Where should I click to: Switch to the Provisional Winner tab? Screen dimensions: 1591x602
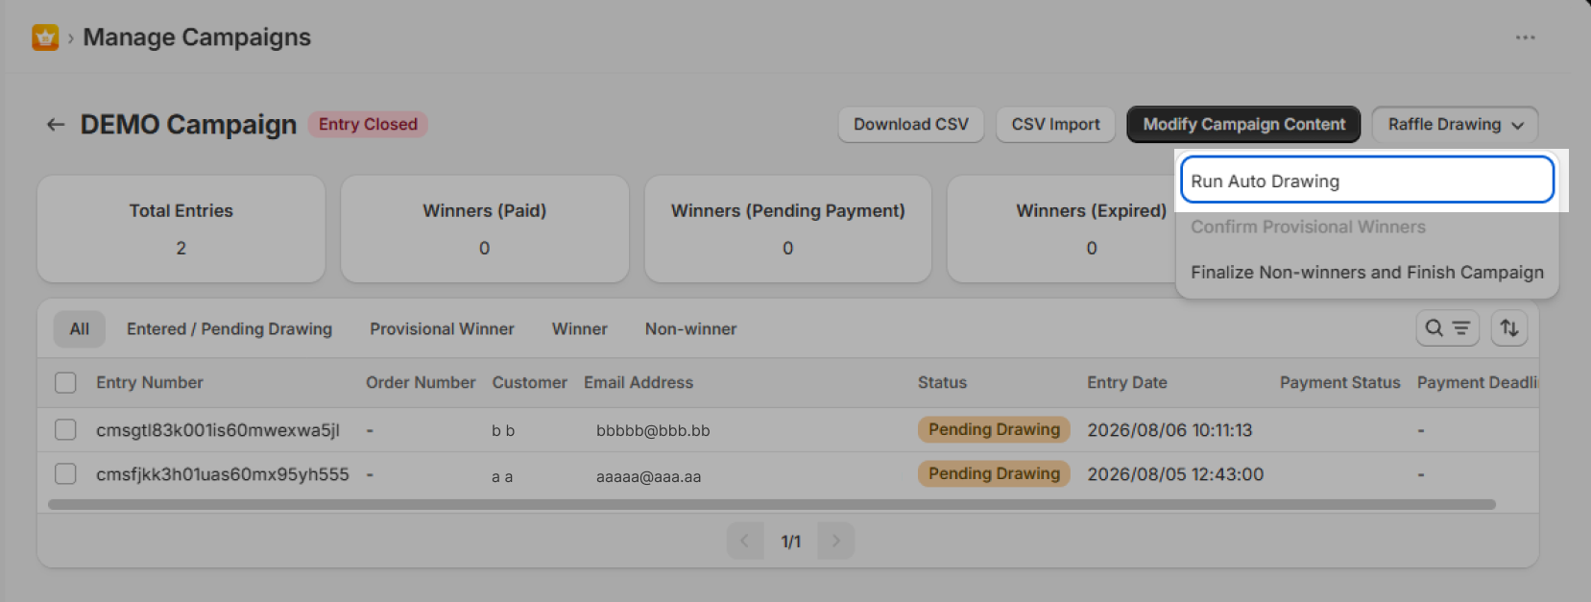[442, 329]
